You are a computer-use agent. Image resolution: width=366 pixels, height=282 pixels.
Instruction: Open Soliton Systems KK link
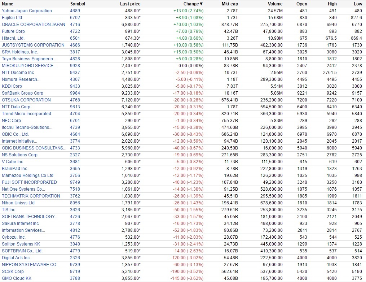point(21,244)
